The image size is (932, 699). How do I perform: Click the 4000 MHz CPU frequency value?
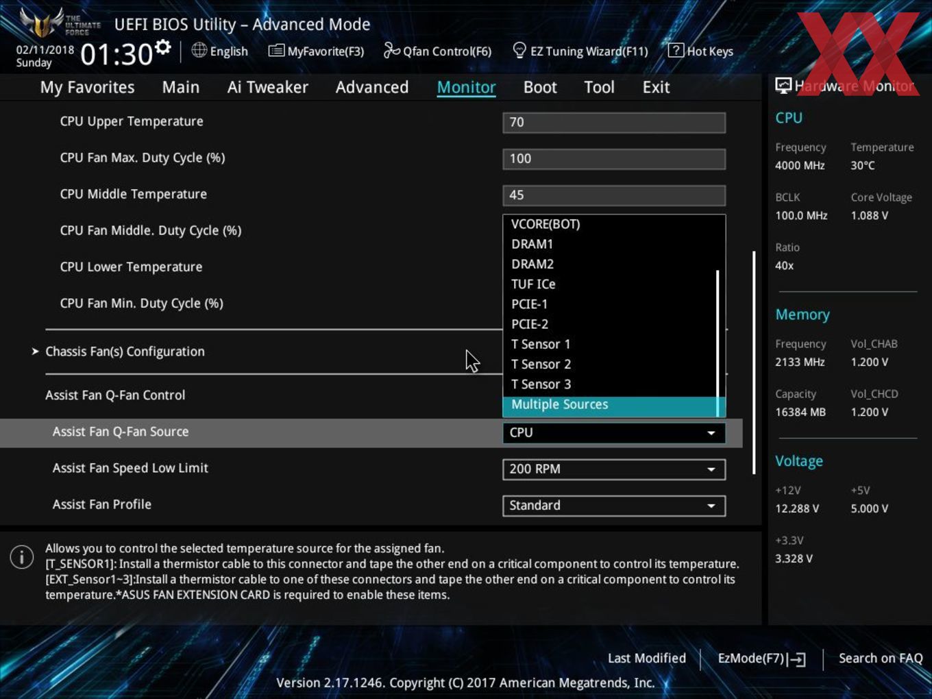tap(800, 165)
